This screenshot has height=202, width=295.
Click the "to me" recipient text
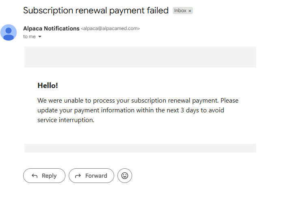tap(29, 37)
